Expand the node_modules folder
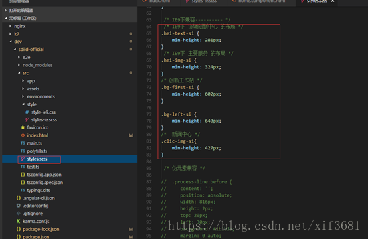 pos(19,65)
